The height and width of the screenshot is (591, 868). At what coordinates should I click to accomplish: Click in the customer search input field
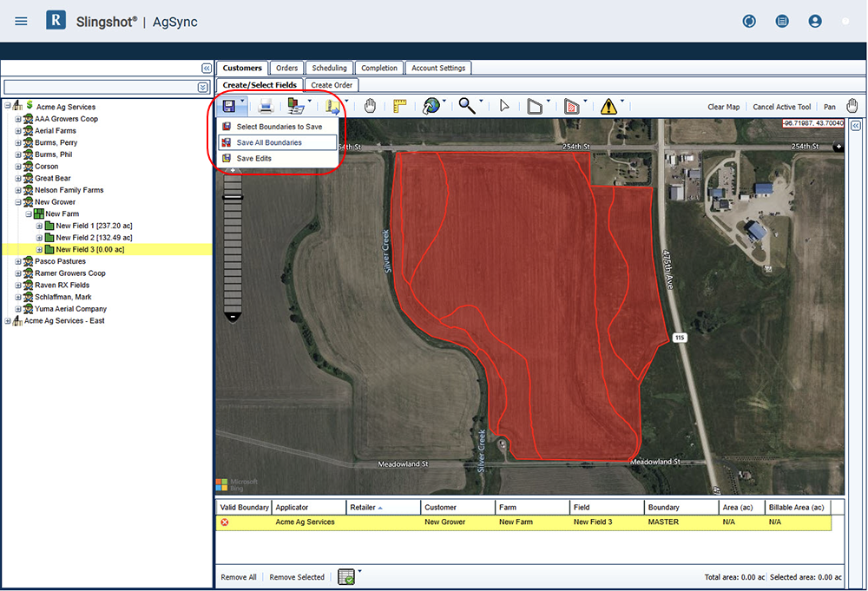pyautogui.click(x=100, y=88)
